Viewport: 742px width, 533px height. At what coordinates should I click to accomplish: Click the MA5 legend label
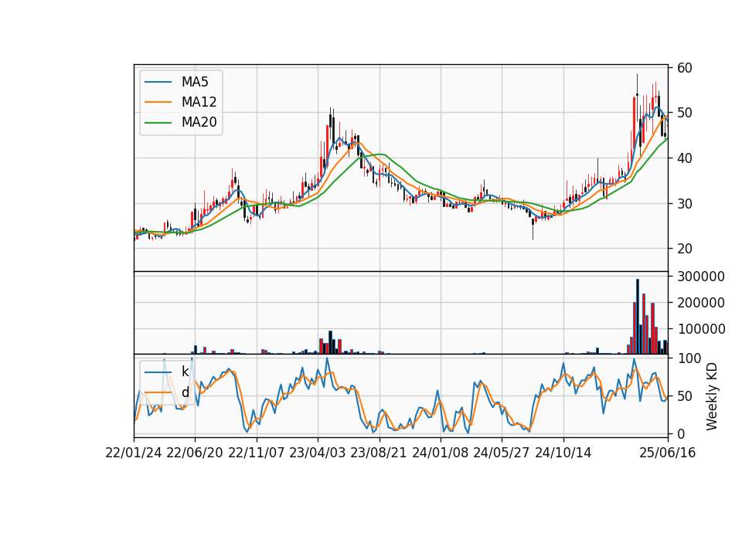(195, 82)
